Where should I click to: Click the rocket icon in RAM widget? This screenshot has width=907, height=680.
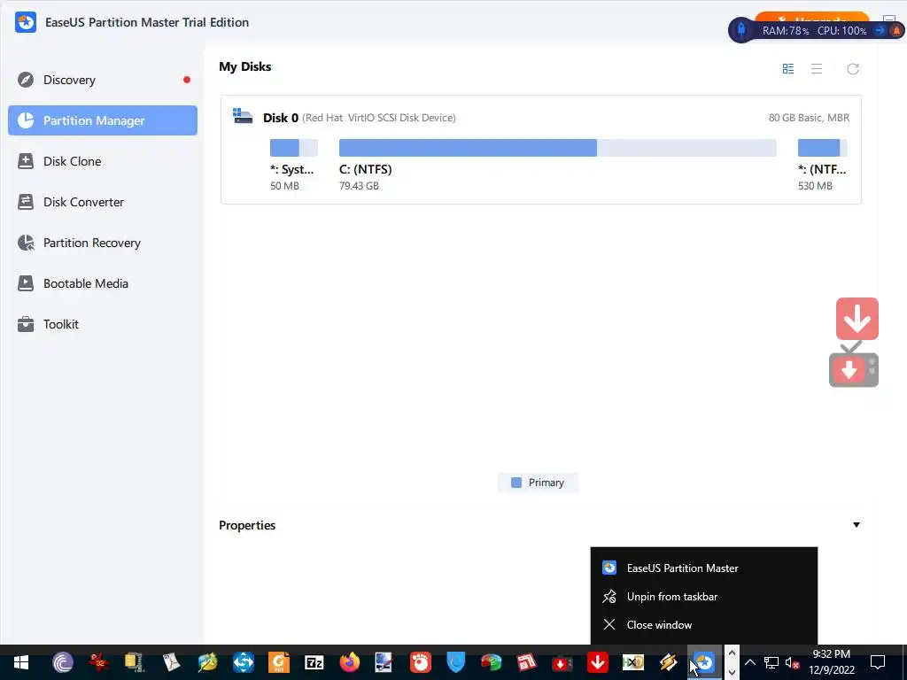click(x=741, y=29)
